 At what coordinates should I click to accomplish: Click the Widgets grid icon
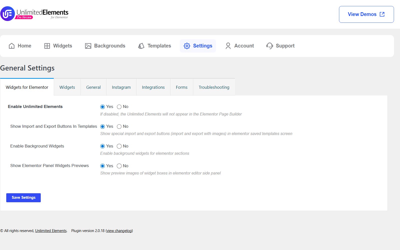tap(47, 46)
